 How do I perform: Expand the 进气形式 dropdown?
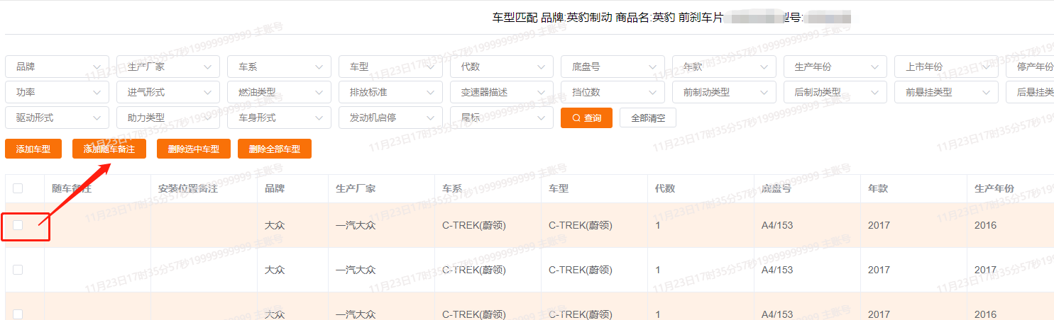[168, 92]
